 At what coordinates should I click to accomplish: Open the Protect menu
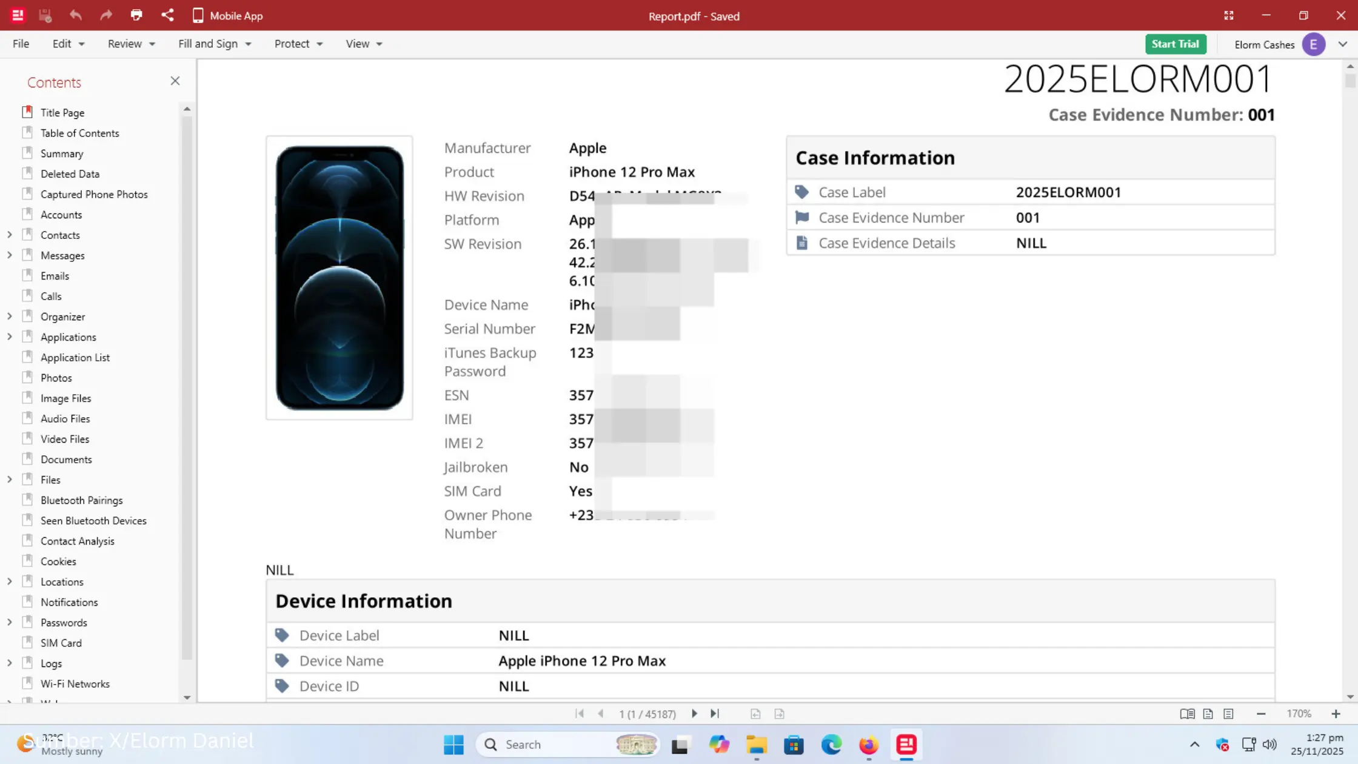pos(298,44)
